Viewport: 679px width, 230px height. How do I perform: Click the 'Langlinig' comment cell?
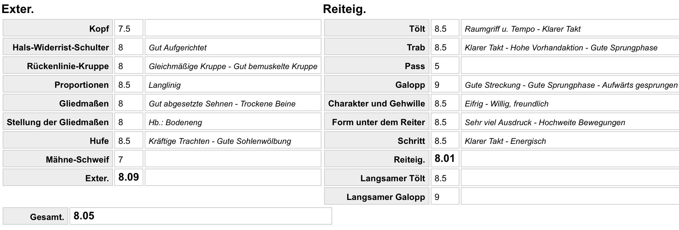(x=233, y=84)
